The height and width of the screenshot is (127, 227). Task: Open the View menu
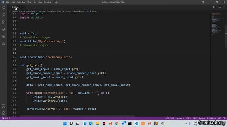click(29, 2)
